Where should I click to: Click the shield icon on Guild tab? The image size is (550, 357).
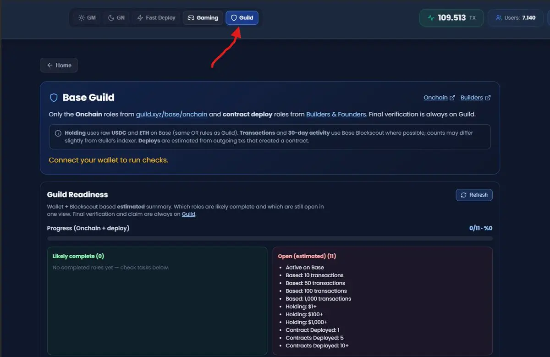234,18
